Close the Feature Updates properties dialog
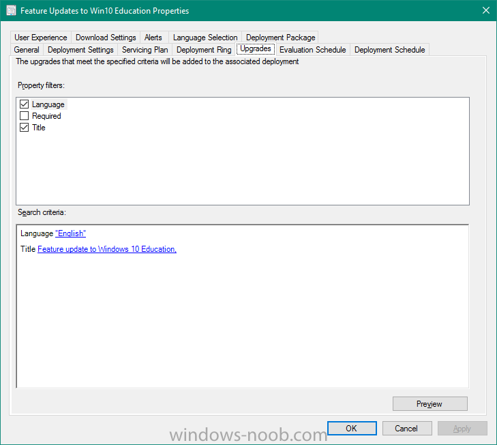This screenshot has width=497, height=445. (x=486, y=10)
